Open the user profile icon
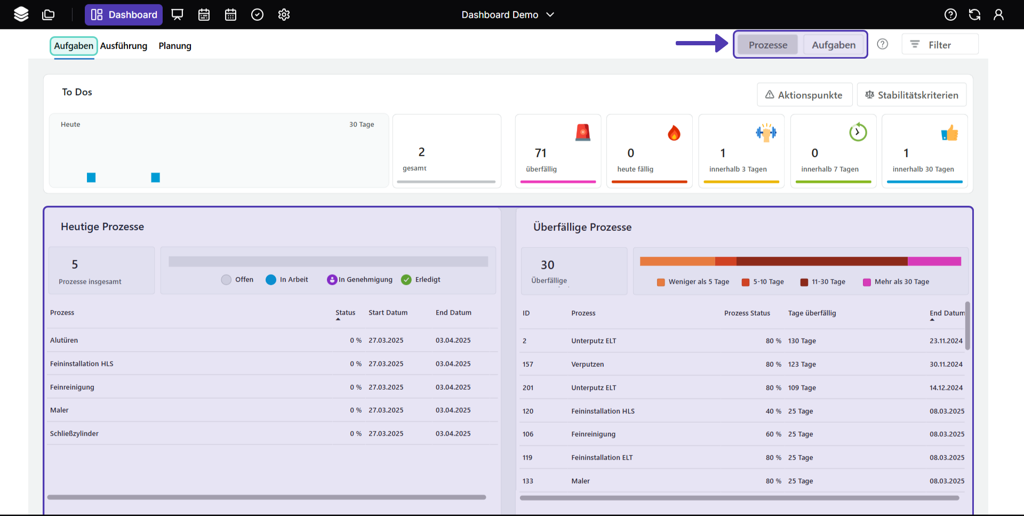Image resolution: width=1024 pixels, height=516 pixels. 998,14
